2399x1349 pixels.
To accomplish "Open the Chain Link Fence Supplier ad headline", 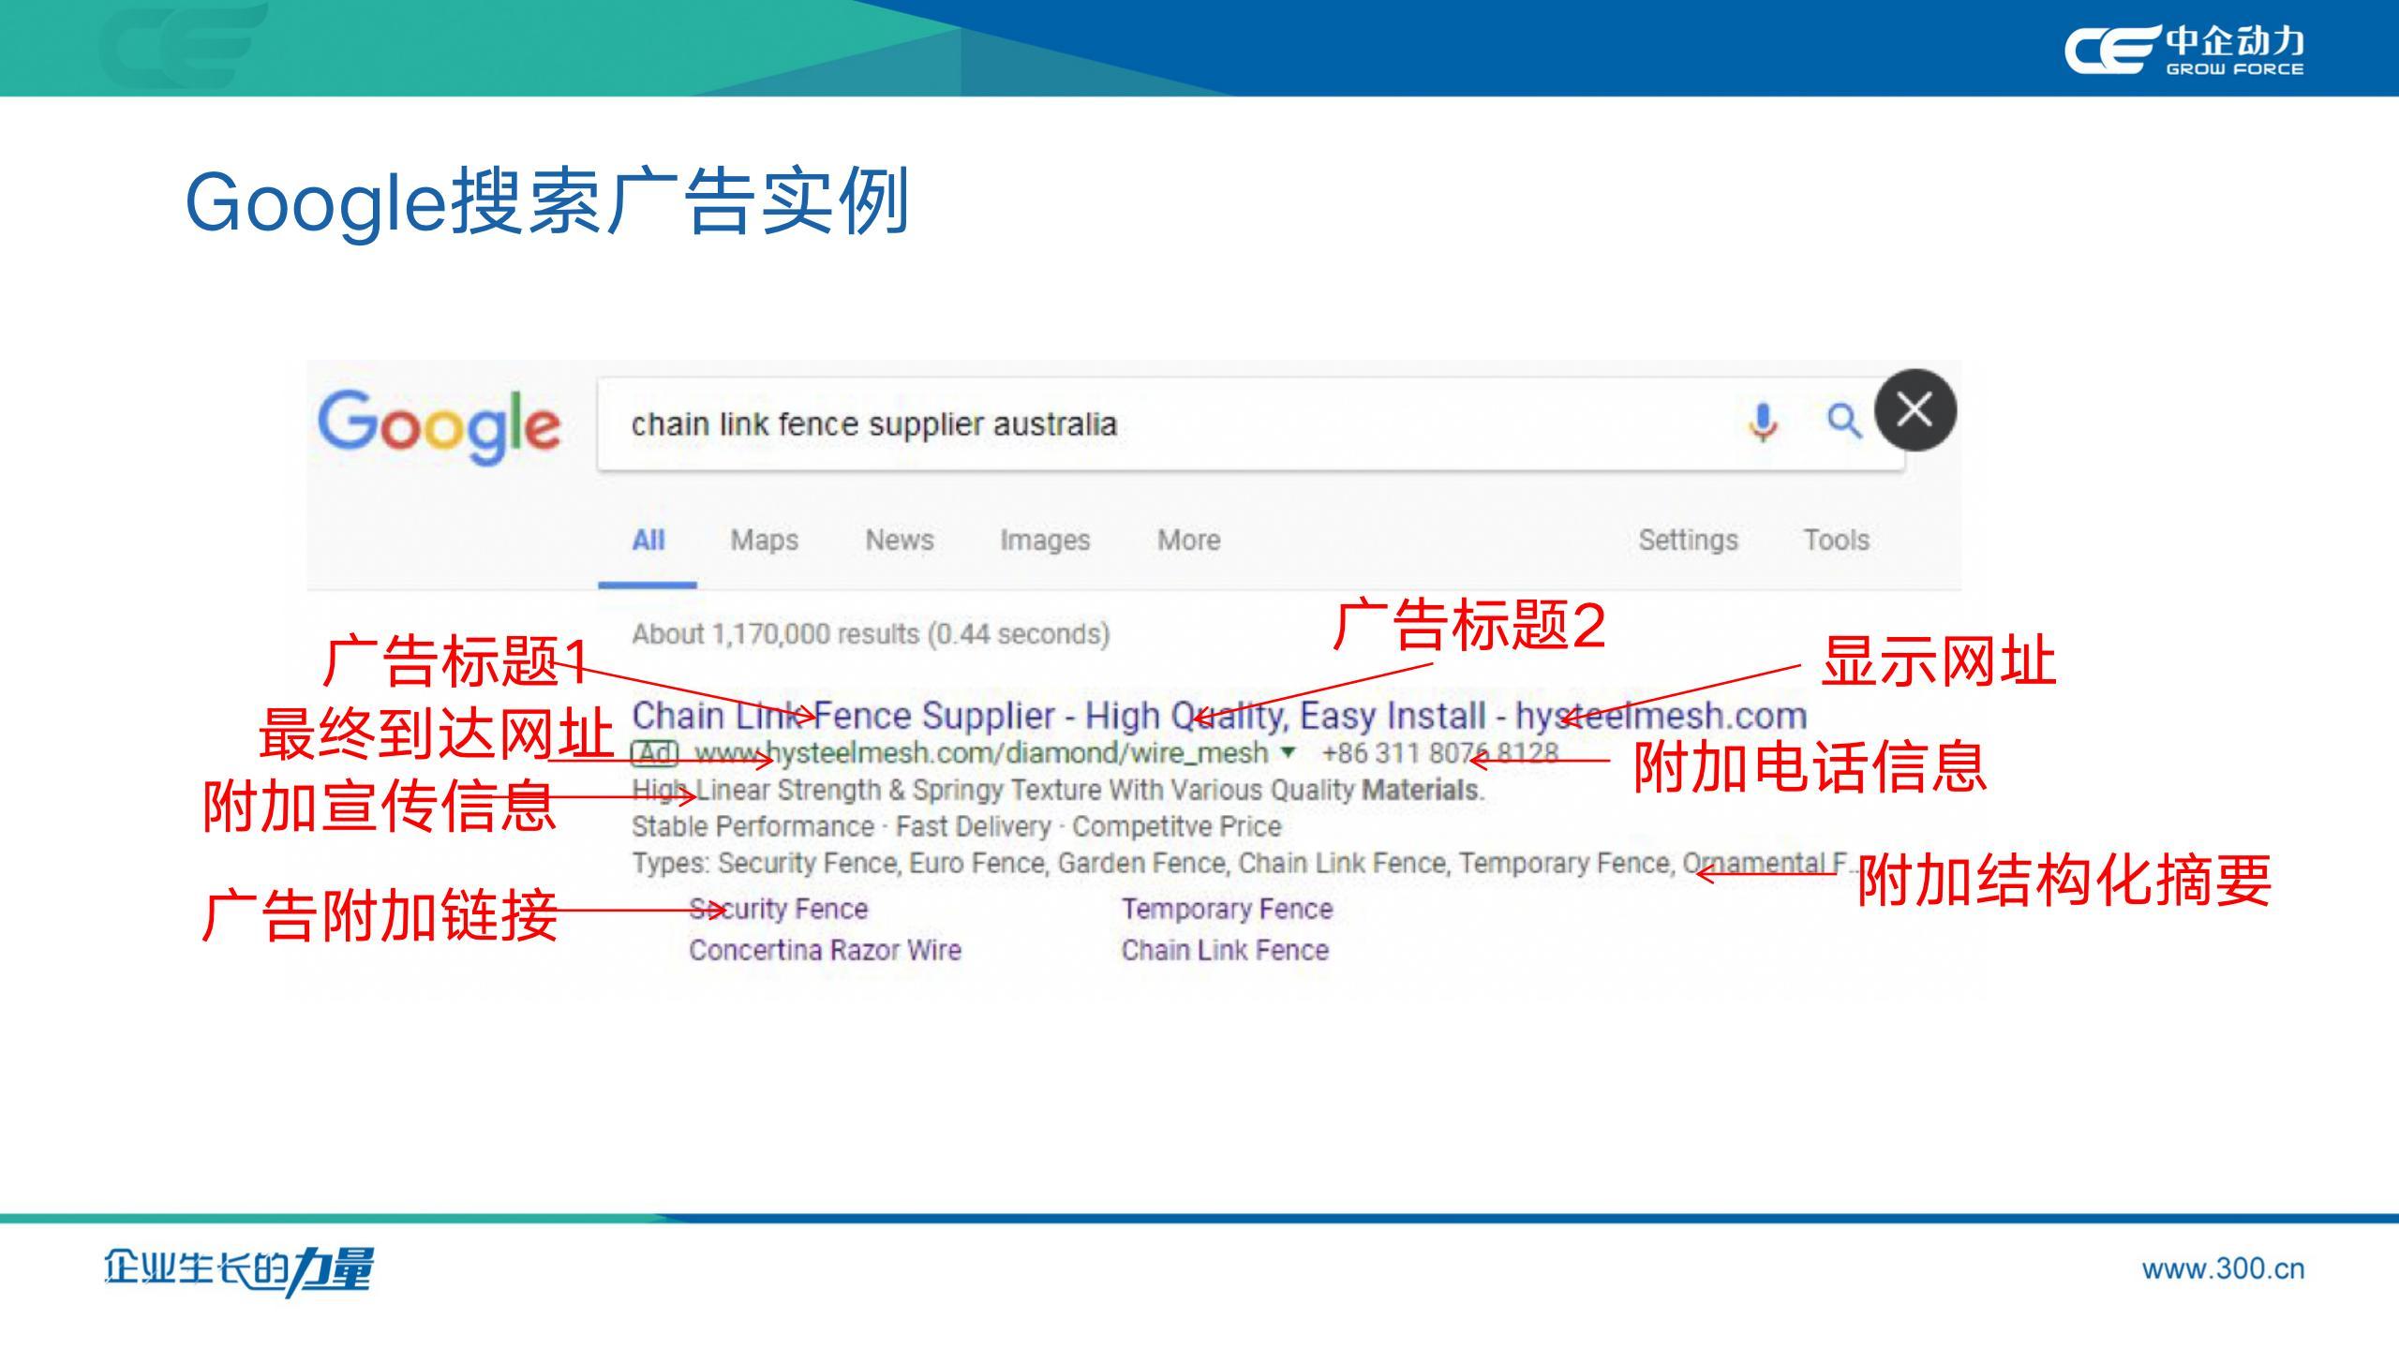I will click(x=1219, y=717).
